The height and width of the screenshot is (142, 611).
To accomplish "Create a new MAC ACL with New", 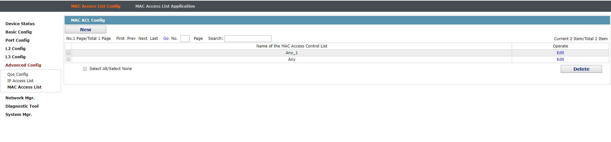I will pos(86,30).
